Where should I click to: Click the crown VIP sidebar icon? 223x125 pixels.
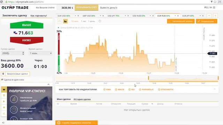[4, 90]
